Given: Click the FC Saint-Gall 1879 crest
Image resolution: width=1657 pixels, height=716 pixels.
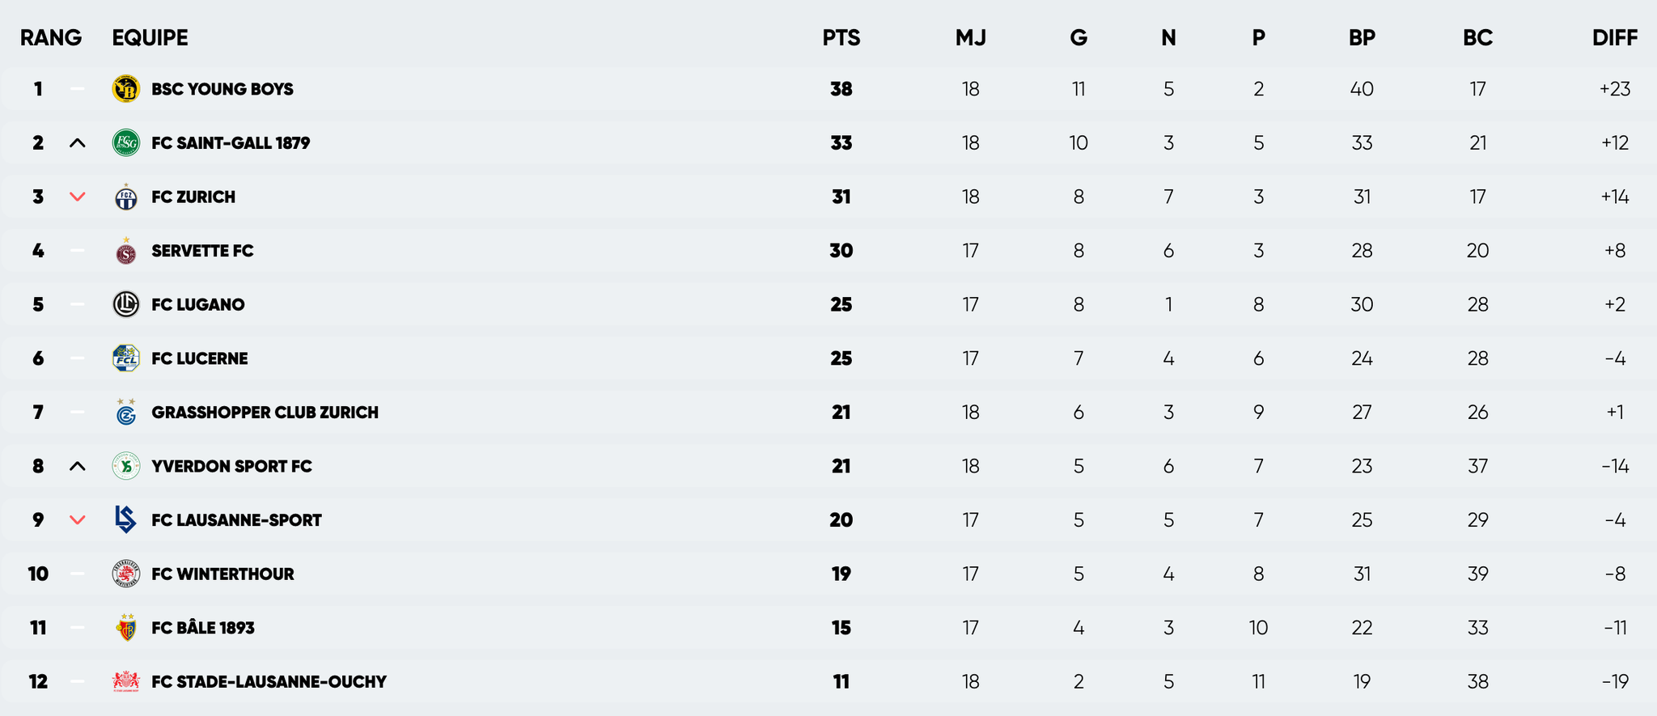Looking at the screenshot, I should tap(125, 143).
